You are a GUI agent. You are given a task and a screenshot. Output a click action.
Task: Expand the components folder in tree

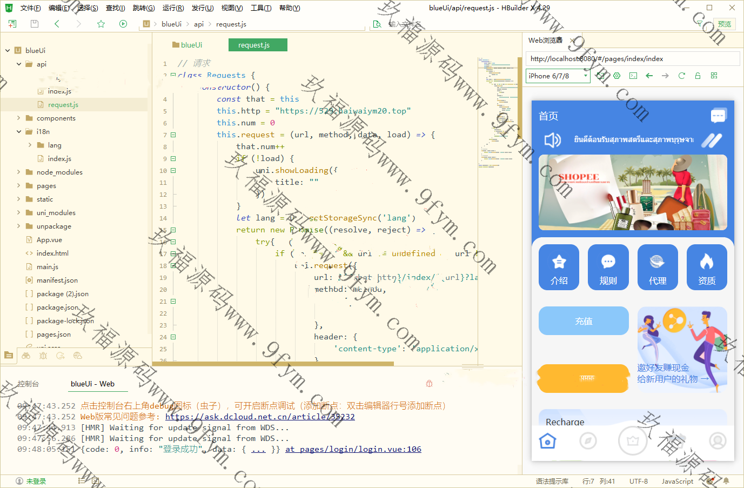pos(19,118)
